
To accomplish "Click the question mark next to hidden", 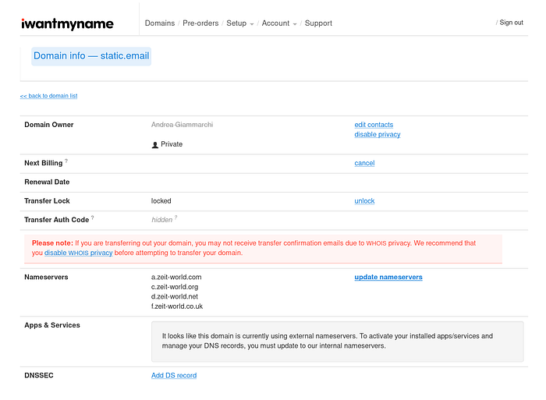I will (175, 218).
